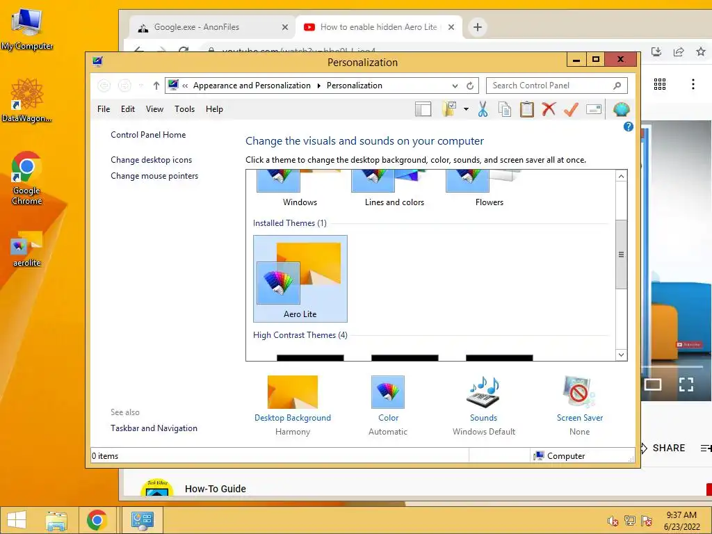Click the search magnifier icon
The width and height of the screenshot is (712, 534).
(617, 86)
